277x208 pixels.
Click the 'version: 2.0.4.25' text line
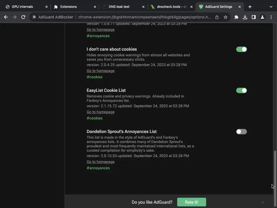(x=137, y=65)
